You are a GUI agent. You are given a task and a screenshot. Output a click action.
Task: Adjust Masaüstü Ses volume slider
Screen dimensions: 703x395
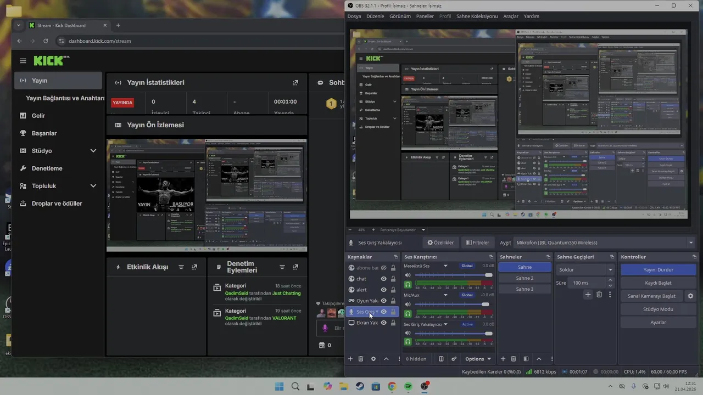454,275
